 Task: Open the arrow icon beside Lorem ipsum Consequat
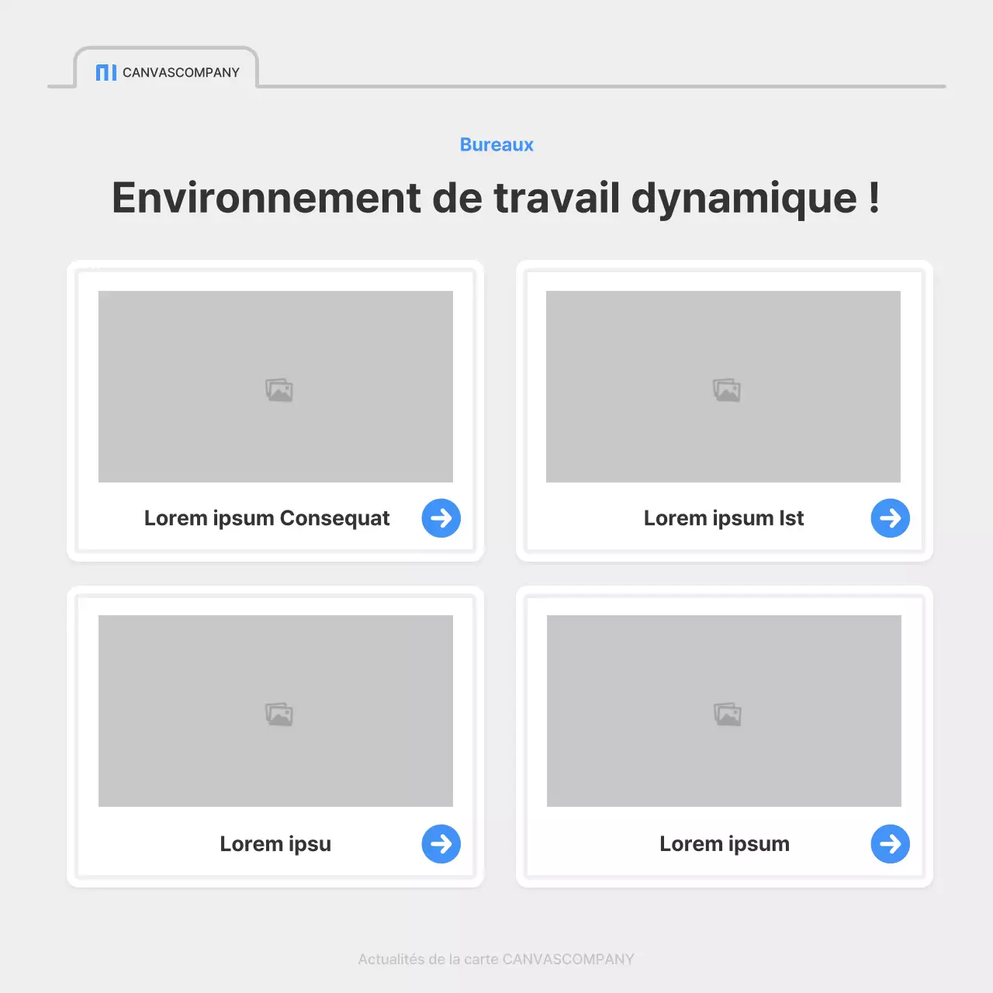click(441, 517)
